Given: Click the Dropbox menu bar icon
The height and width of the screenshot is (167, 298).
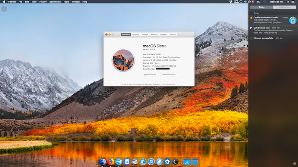Looking at the screenshot, I should click(x=231, y=2).
